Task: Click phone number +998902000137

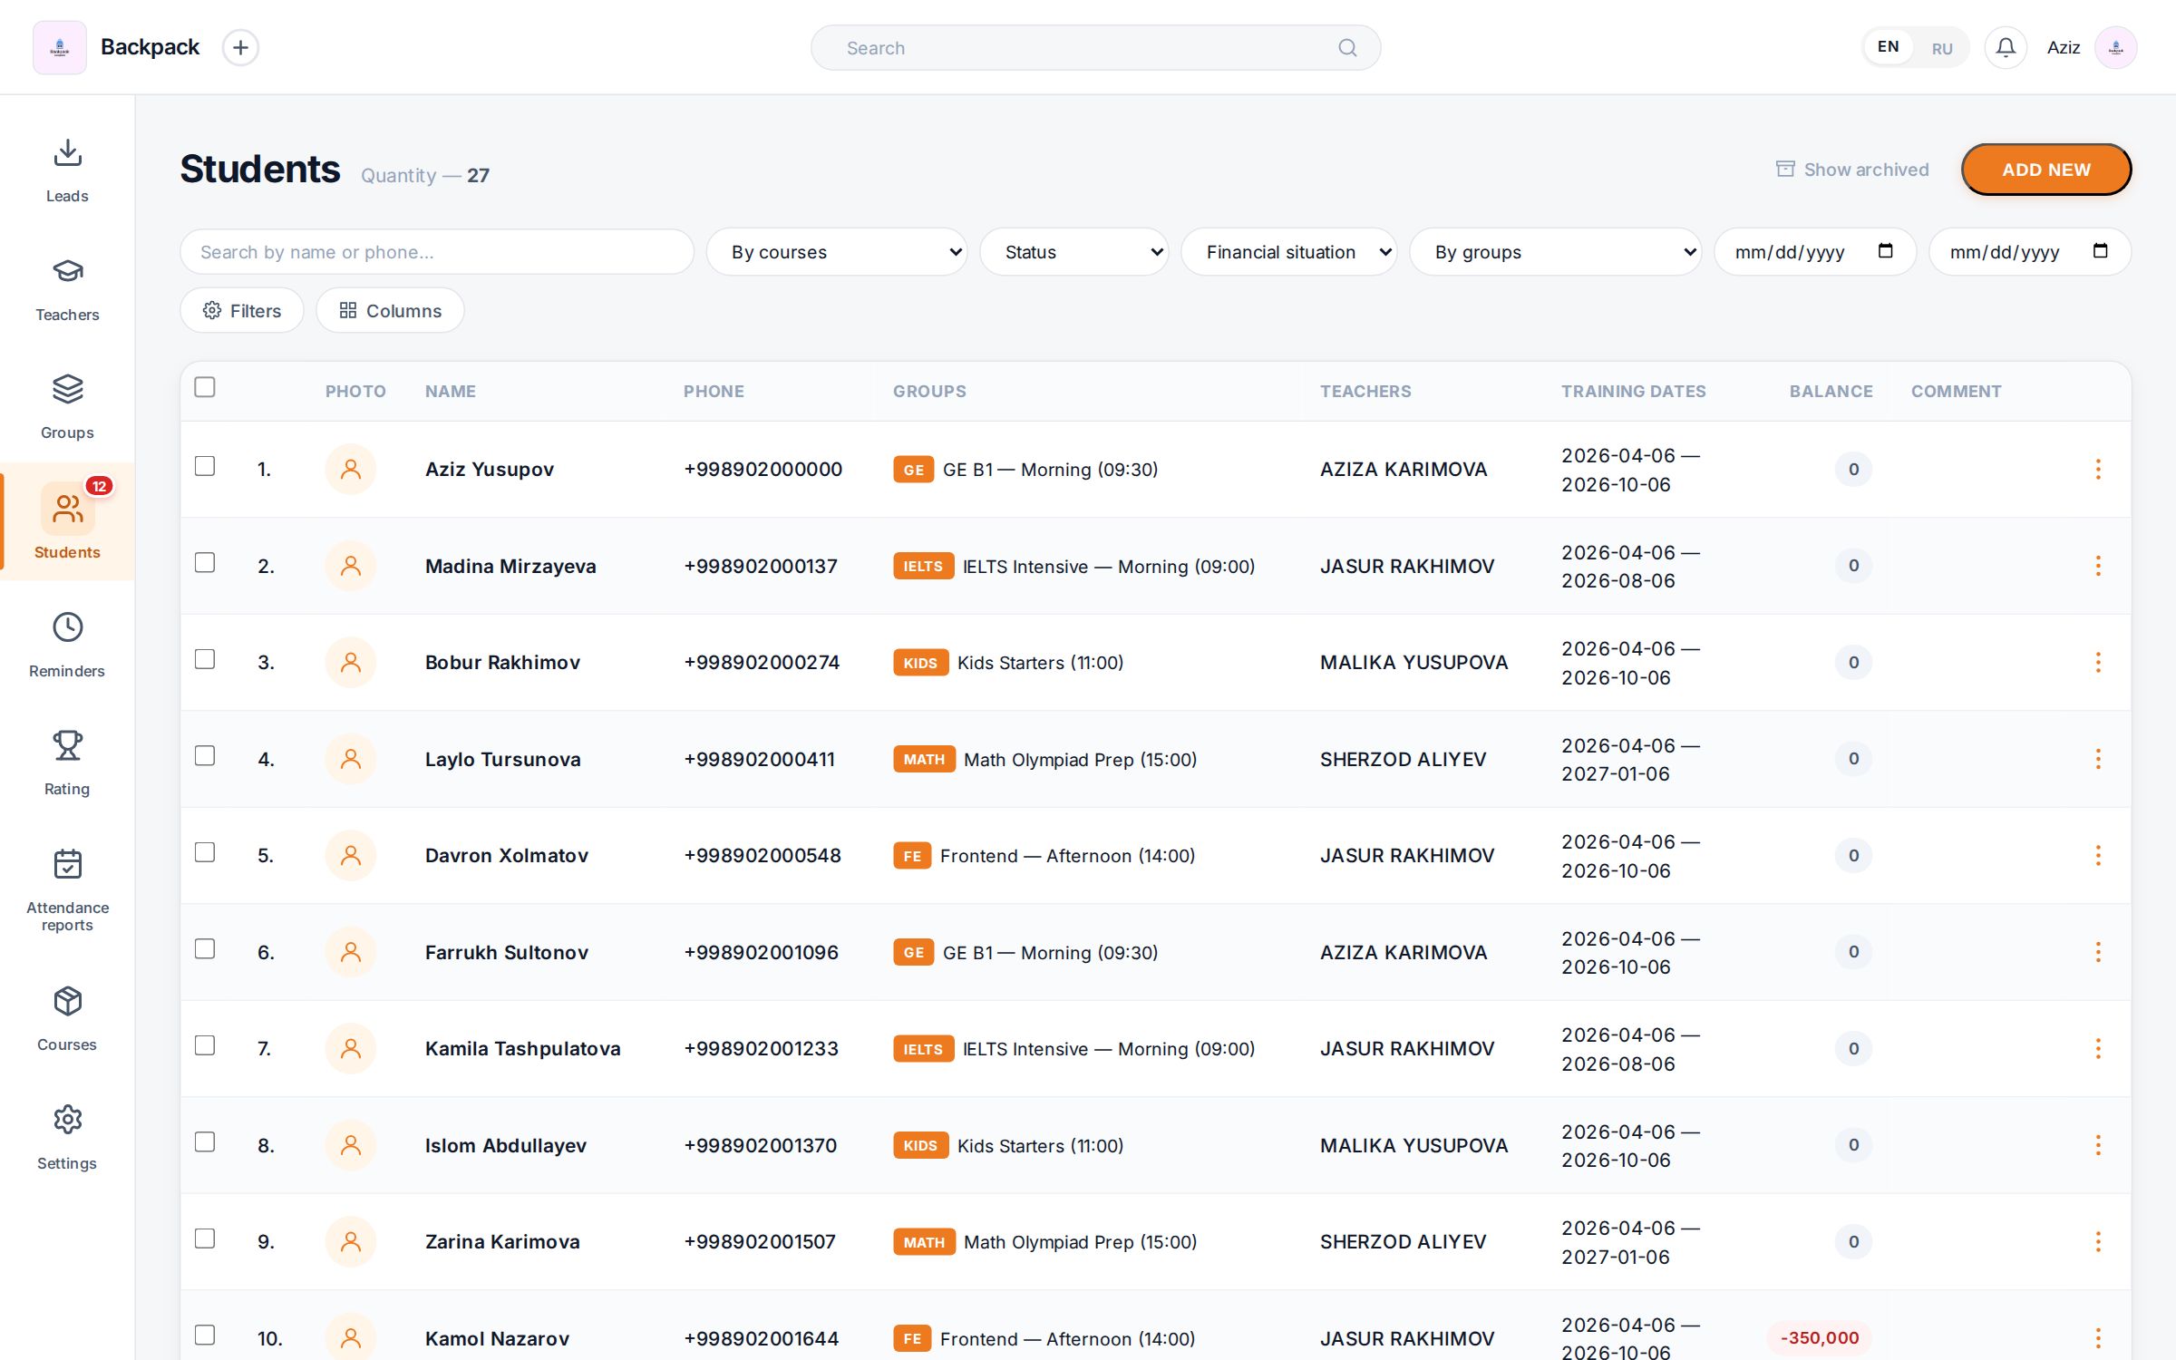Action: [761, 566]
